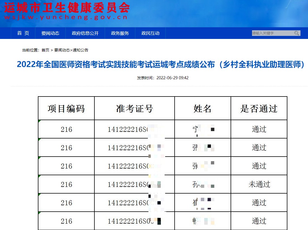Select the 项目编码 table header cell
This screenshot has height=230, width=308.
tap(66, 108)
